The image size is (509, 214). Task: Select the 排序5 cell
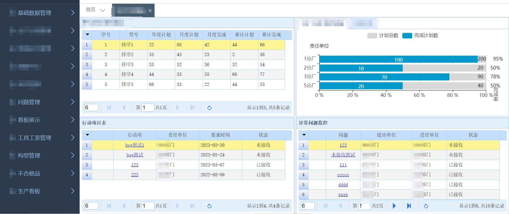pyautogui.click(x=134, y=84)
